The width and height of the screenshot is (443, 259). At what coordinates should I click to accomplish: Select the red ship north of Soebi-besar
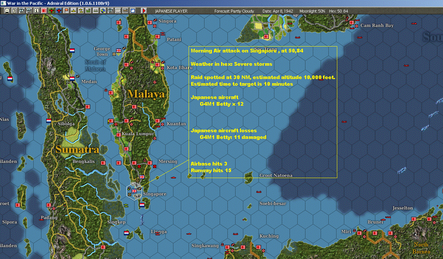click(258, 192)
